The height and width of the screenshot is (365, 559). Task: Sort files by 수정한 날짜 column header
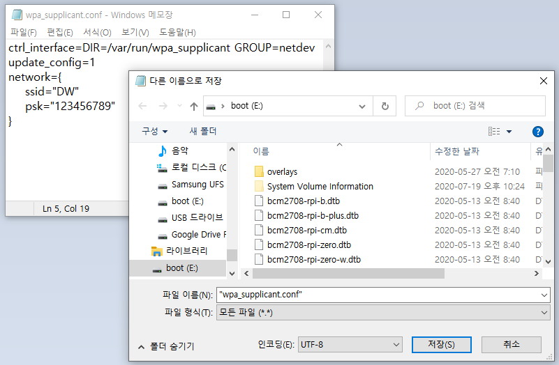457,152
